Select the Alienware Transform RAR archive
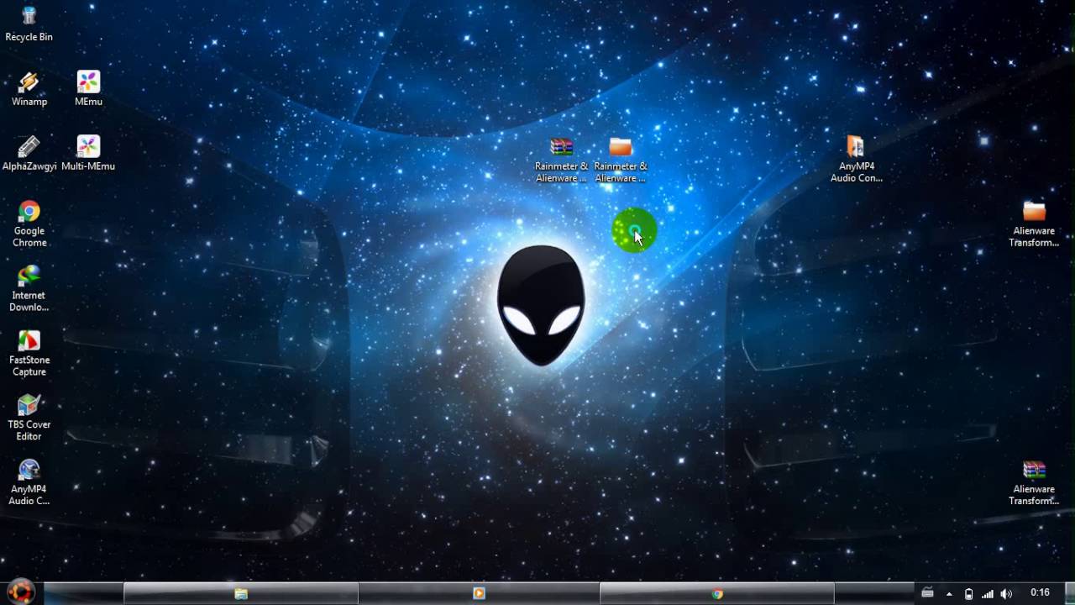The image size is (1075, 605). coord(1034,482)
